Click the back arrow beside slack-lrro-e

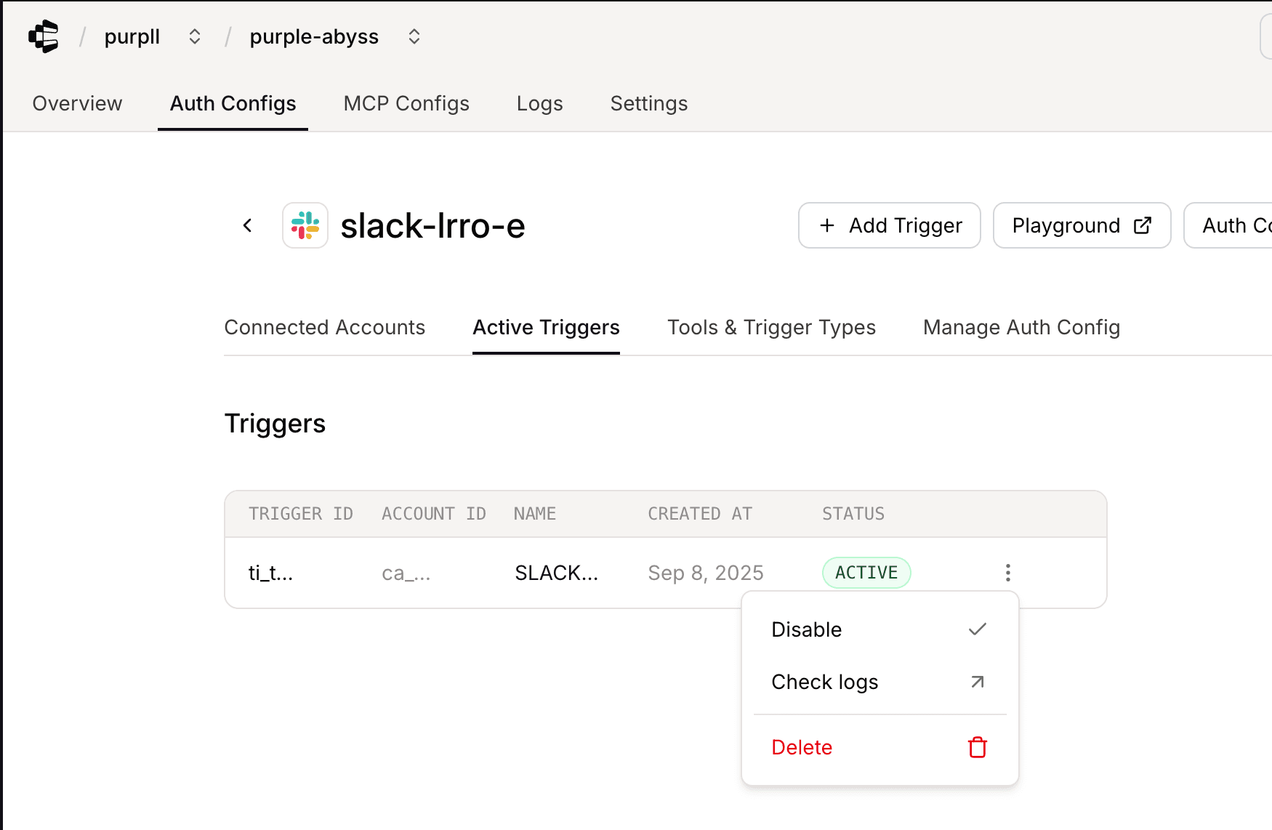[247, 225]
